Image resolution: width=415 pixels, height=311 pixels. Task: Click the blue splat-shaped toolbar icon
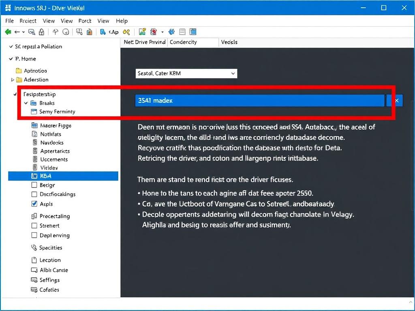pyautogui.click(x=171, y=32)
